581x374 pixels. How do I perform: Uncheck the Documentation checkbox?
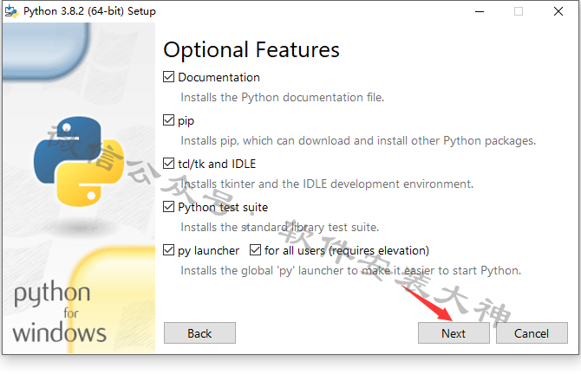click(168, 77)
